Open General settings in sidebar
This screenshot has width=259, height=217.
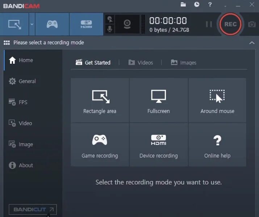pyautogui.click(x=33, y=81)
